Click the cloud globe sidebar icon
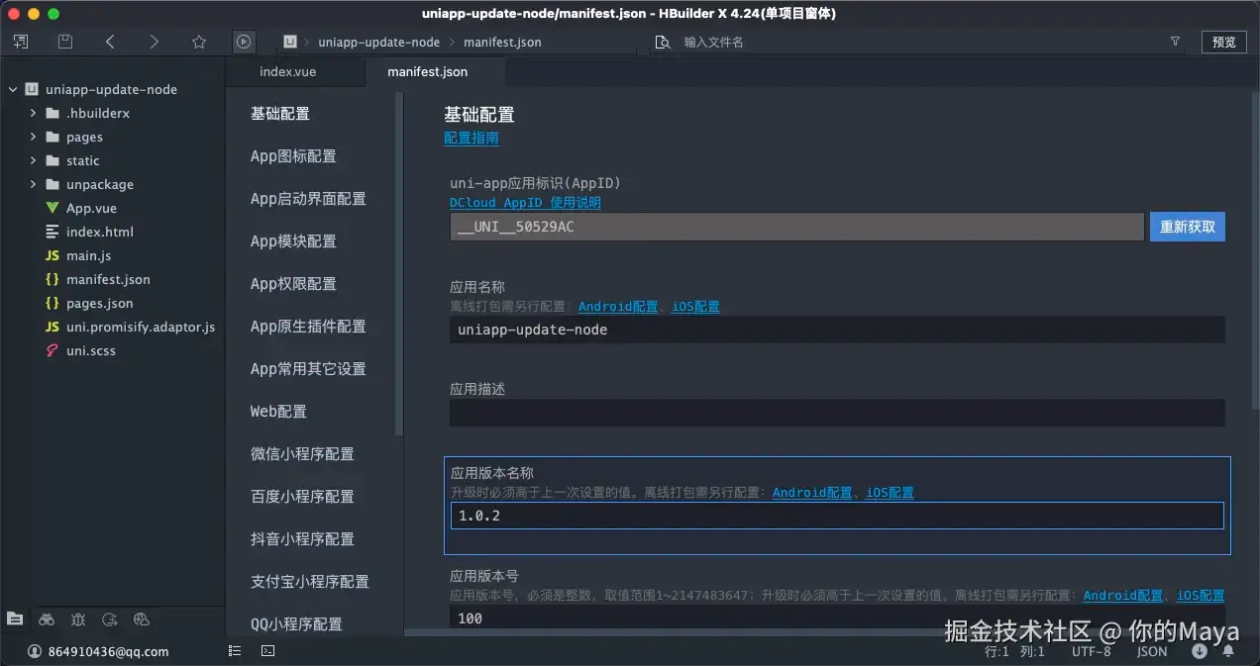This screenshot has width=1260, height=666. pos(142,619)
